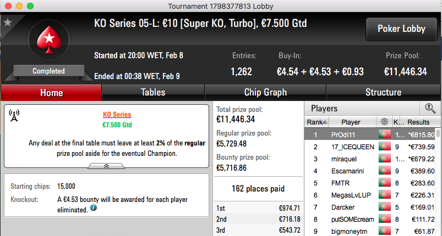The width and height of the screenshot is (442, 236).
Task: Open the KO Series link
Action: 117,114
